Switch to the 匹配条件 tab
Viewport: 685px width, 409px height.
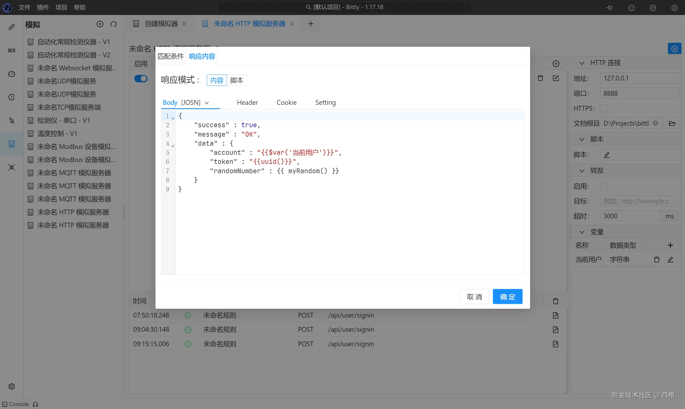[170, 56]
